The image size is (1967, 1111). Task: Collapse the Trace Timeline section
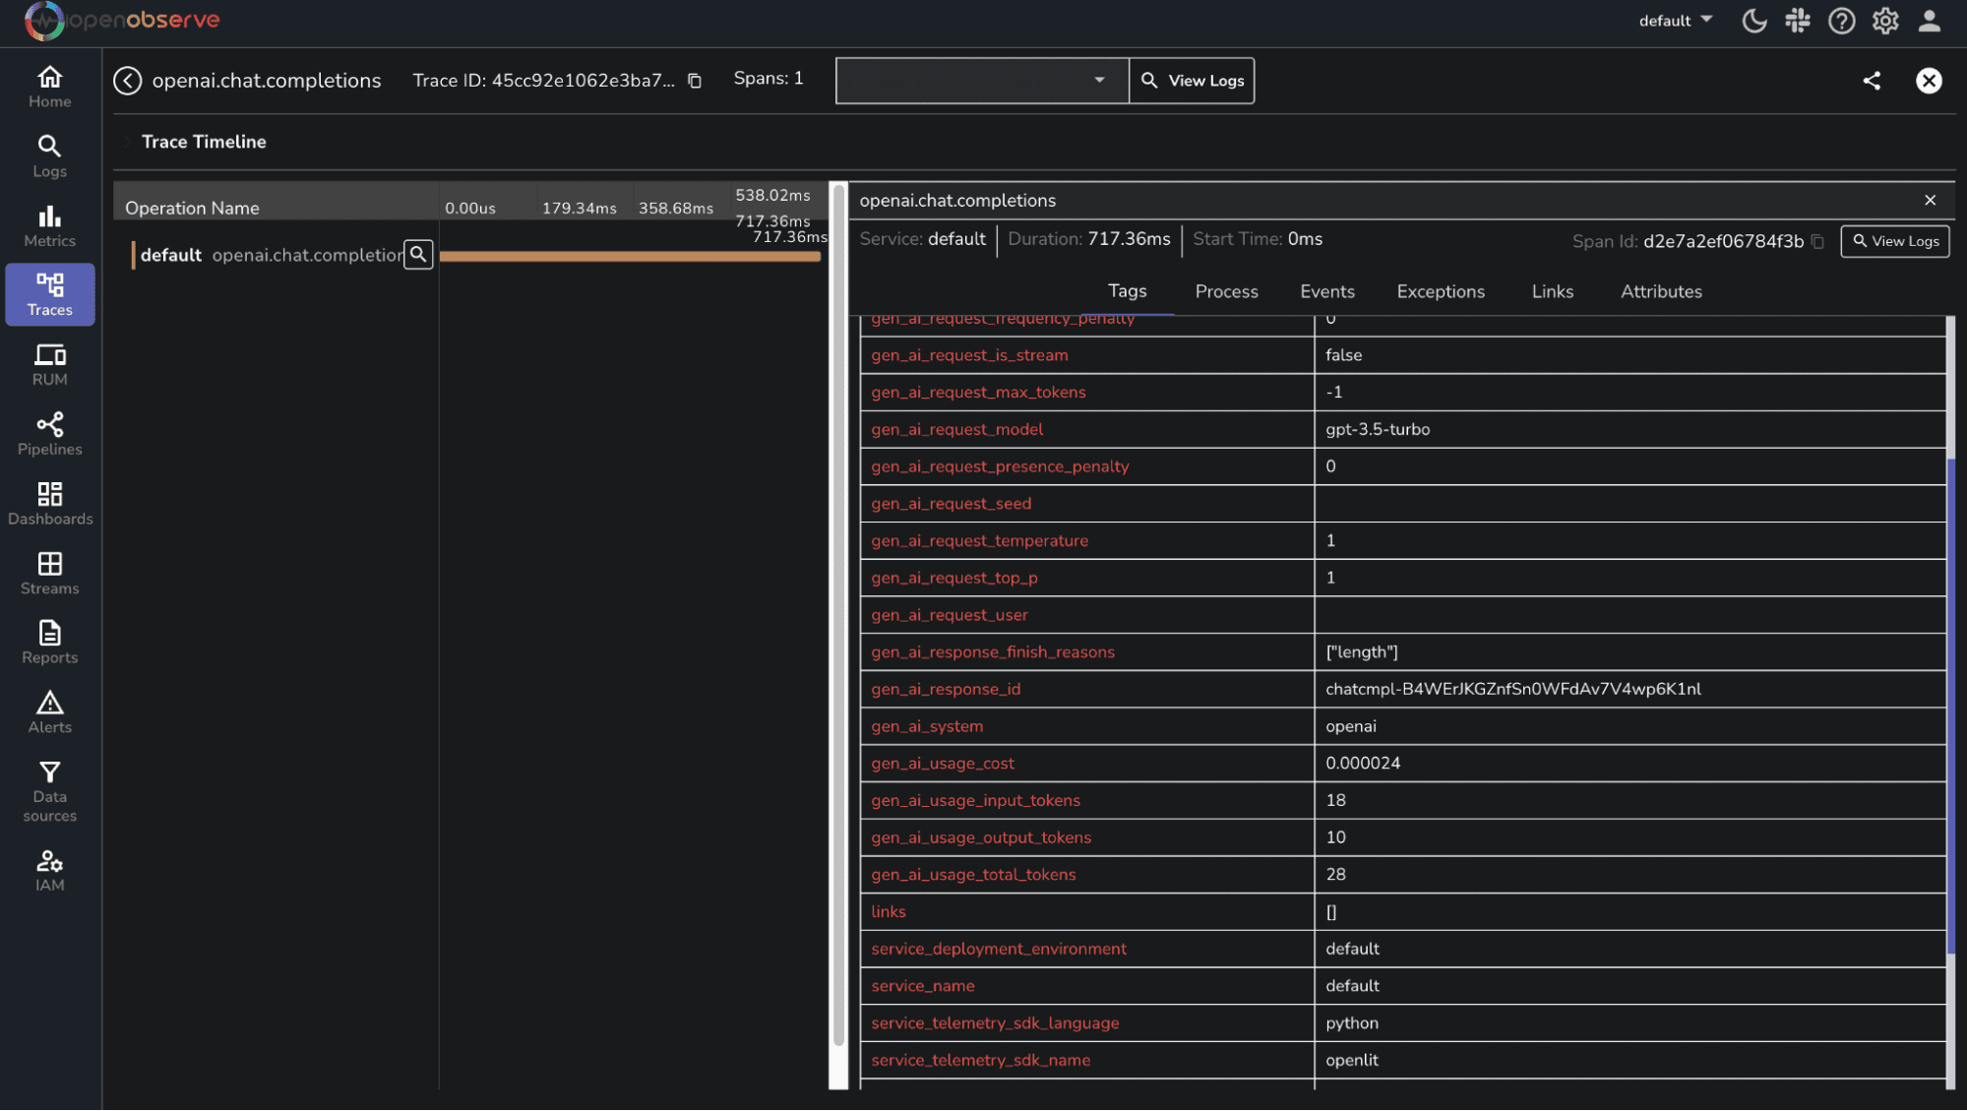pyautogui.click(x=127, y=142)
